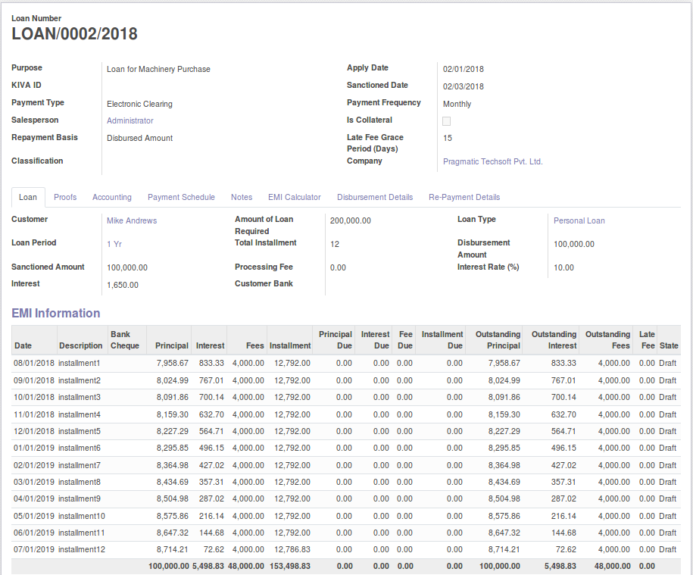Follow the Pragmatic Techsoft Pvt. Ltd. company link
Screen dimensions: 693x575
pyautogui.click(x=493, y=162)
